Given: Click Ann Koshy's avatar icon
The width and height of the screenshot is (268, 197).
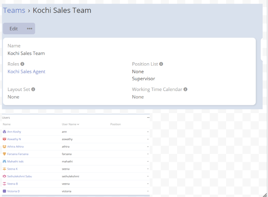Looking at the screenshot, I should [4, 132].
